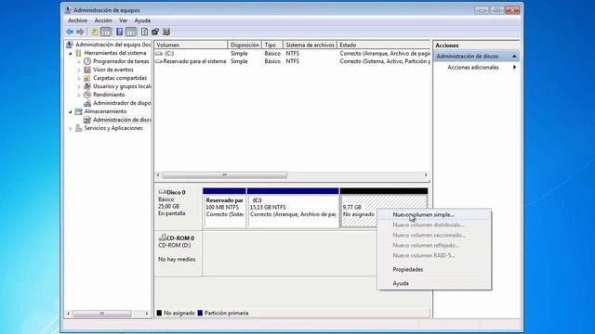Screen dimensions: 595x334
Task: Click the last toolbar icon after Properties
Action: point(166,32)
